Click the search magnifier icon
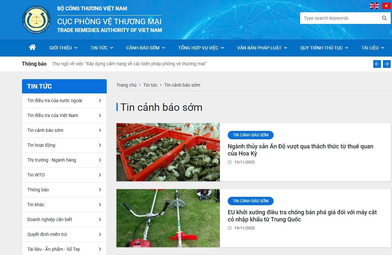The width and height of the screenshot is (392, 255). point(384,18)
